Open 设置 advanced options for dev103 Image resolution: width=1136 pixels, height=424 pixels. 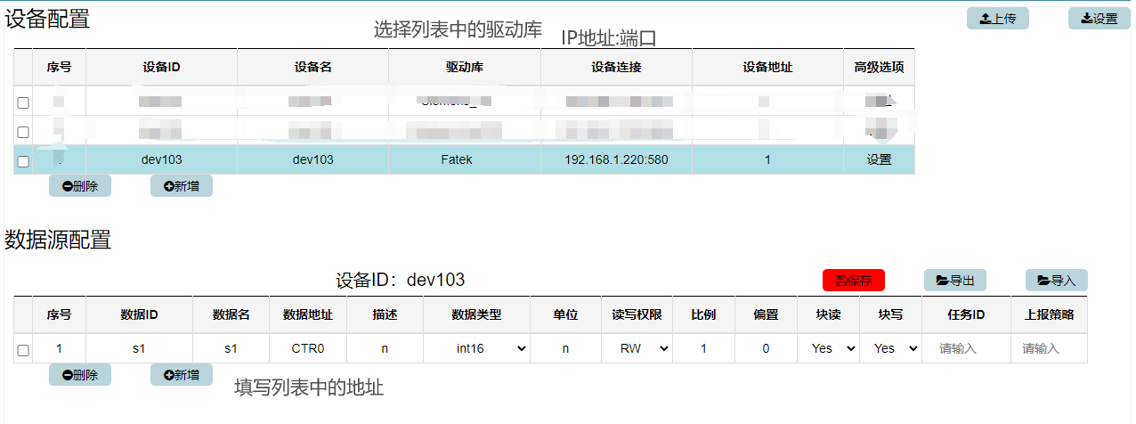[x=879, y=160]
